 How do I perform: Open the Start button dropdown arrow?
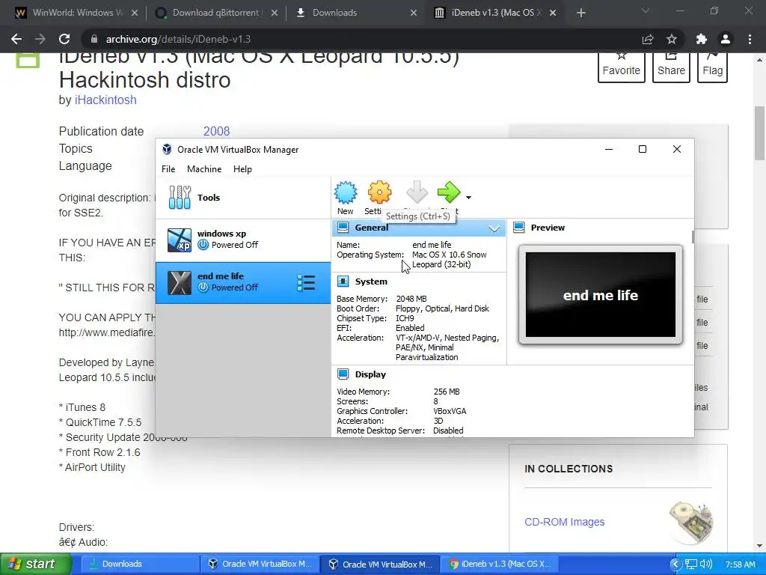[x=468, y=198]
